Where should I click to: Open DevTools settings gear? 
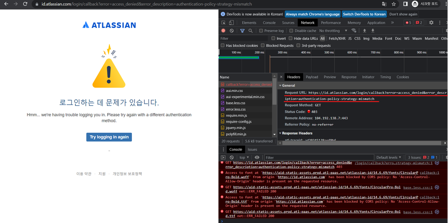pos(431,22)
